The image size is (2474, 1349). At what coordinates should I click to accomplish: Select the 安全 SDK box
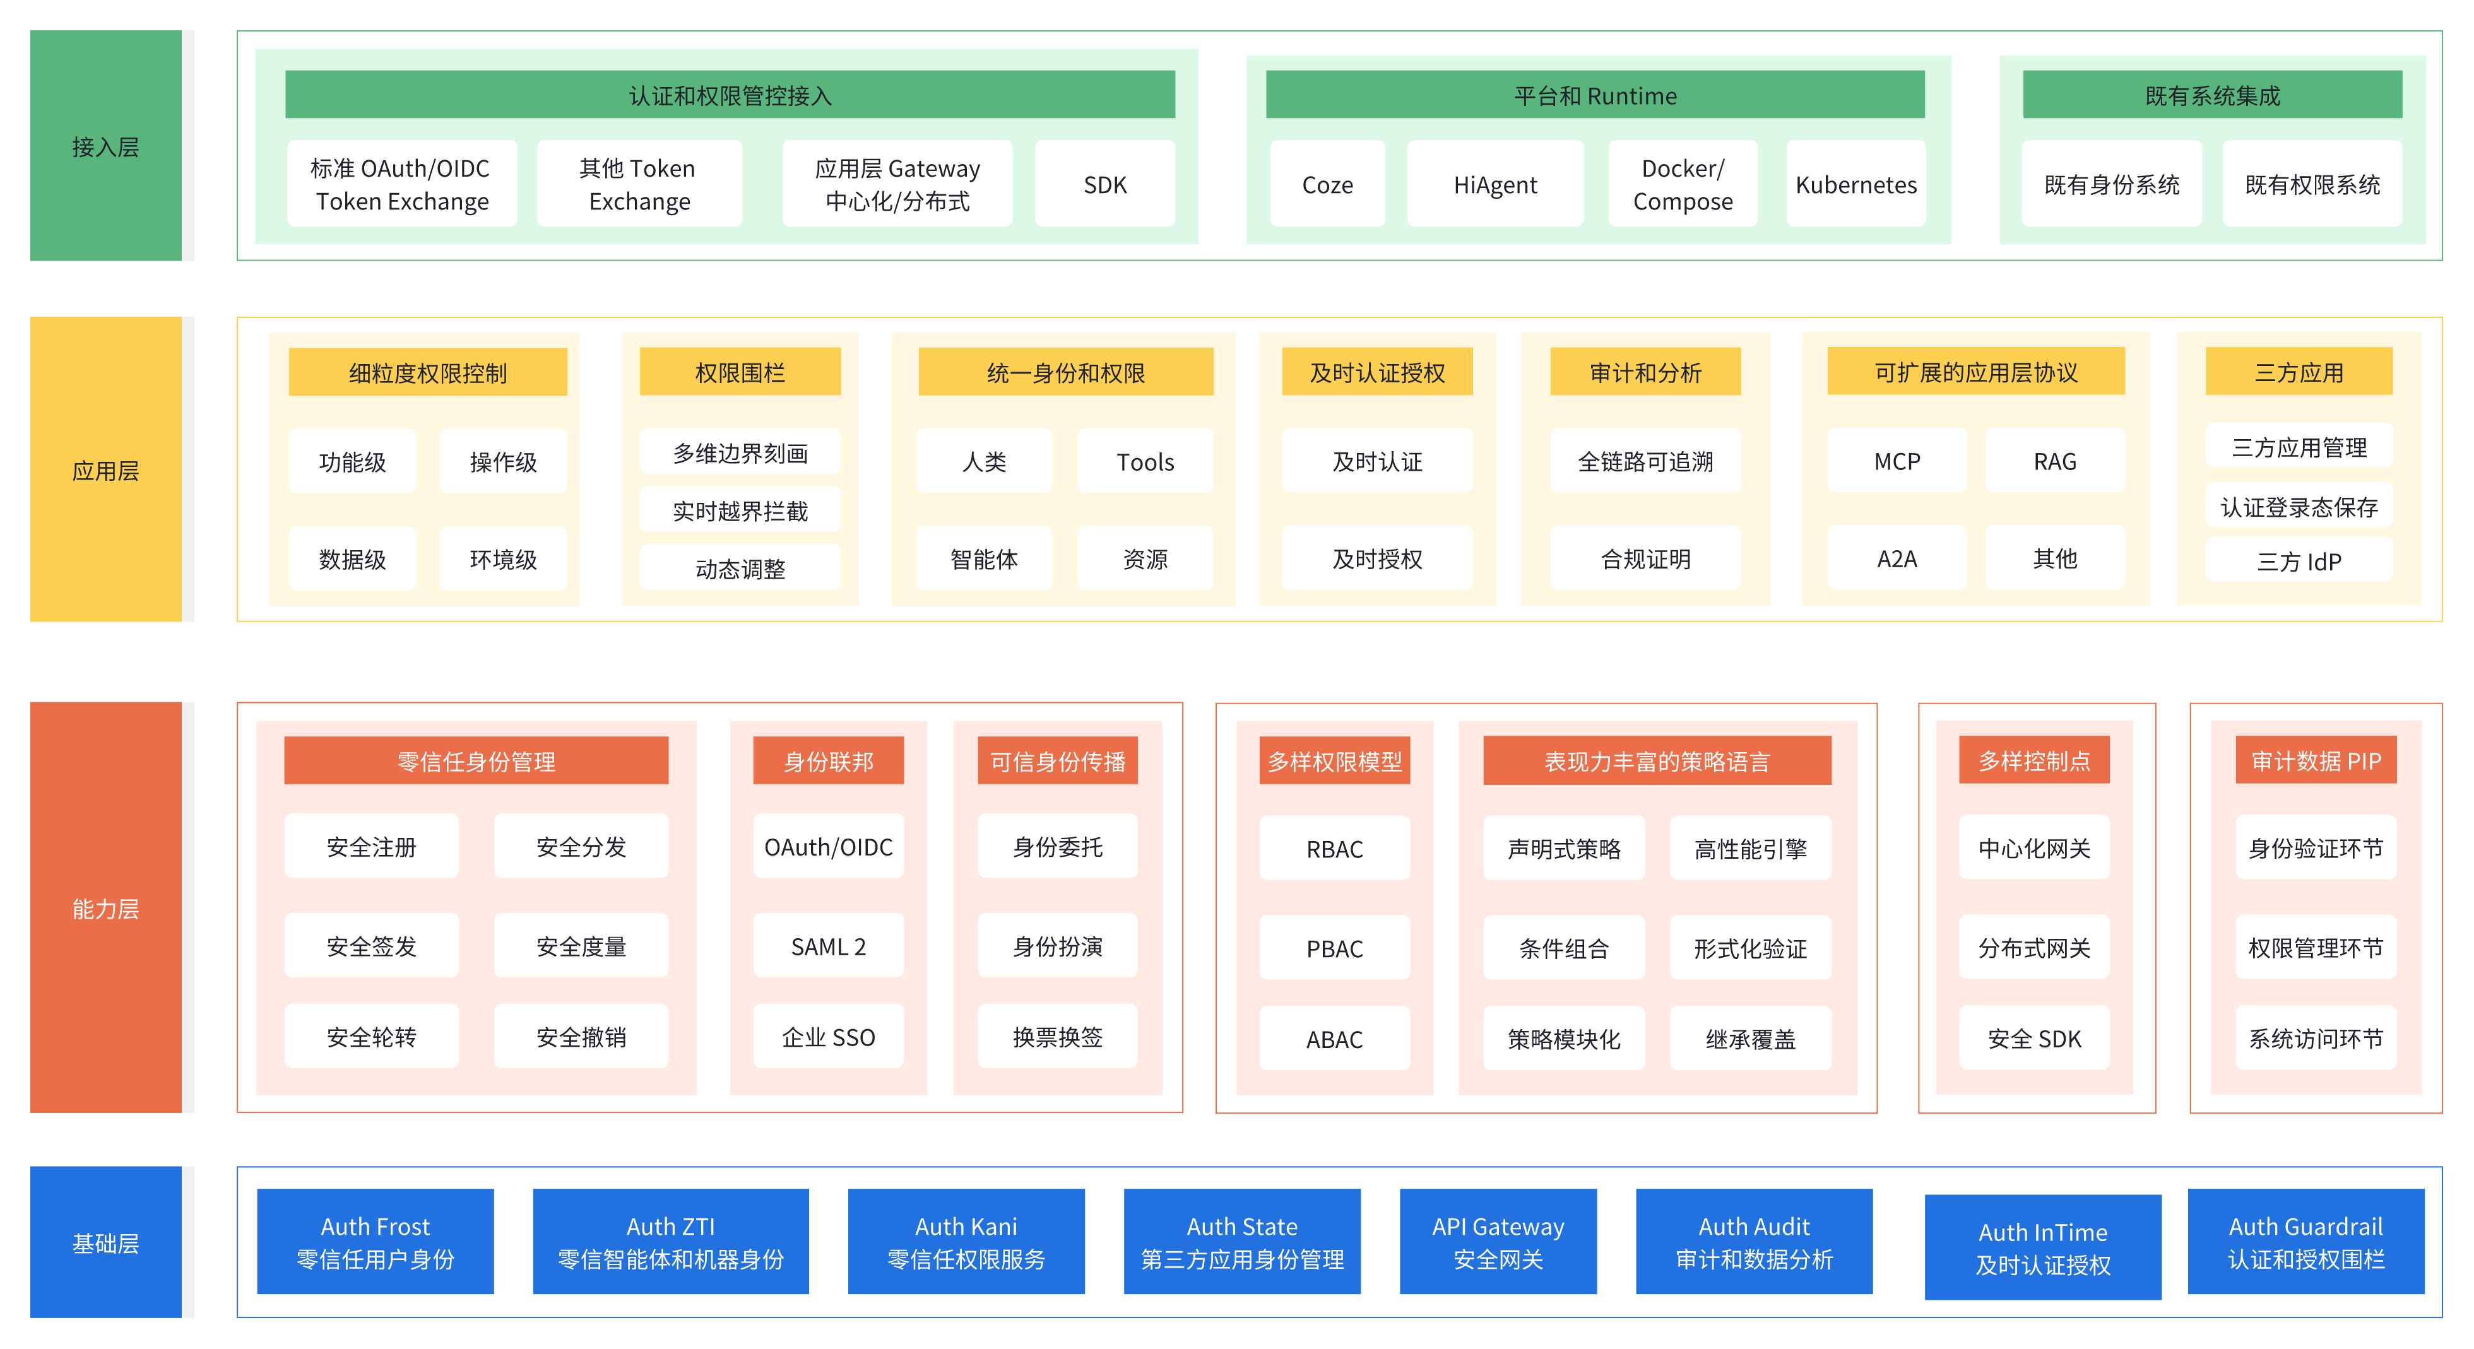[2034, 1038]
